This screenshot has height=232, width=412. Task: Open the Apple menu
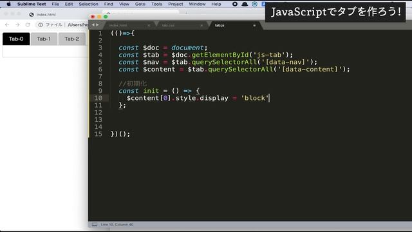[x=8, y=4]
